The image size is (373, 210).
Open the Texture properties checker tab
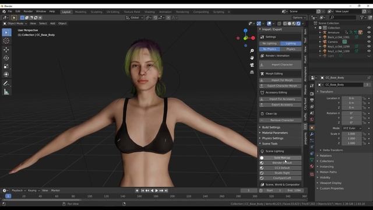(312, 174)
